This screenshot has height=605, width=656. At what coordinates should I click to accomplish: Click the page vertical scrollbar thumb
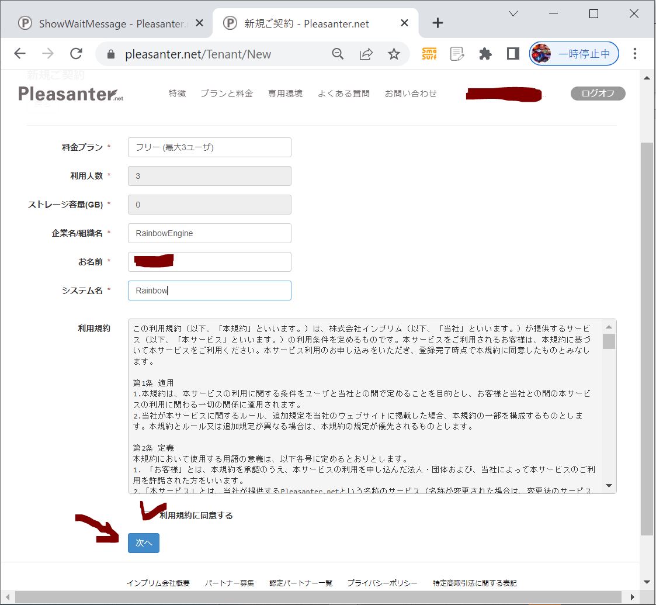[x=647, y=339]
